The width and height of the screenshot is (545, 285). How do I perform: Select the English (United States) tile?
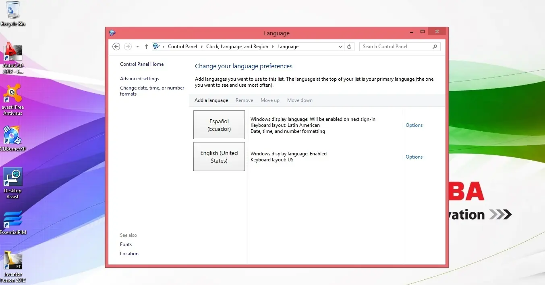coord(219,157)
